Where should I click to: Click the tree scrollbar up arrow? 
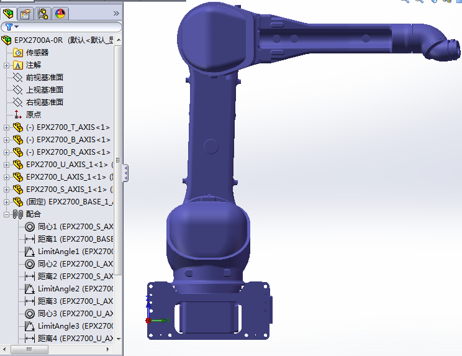click(x=119, y=40)
